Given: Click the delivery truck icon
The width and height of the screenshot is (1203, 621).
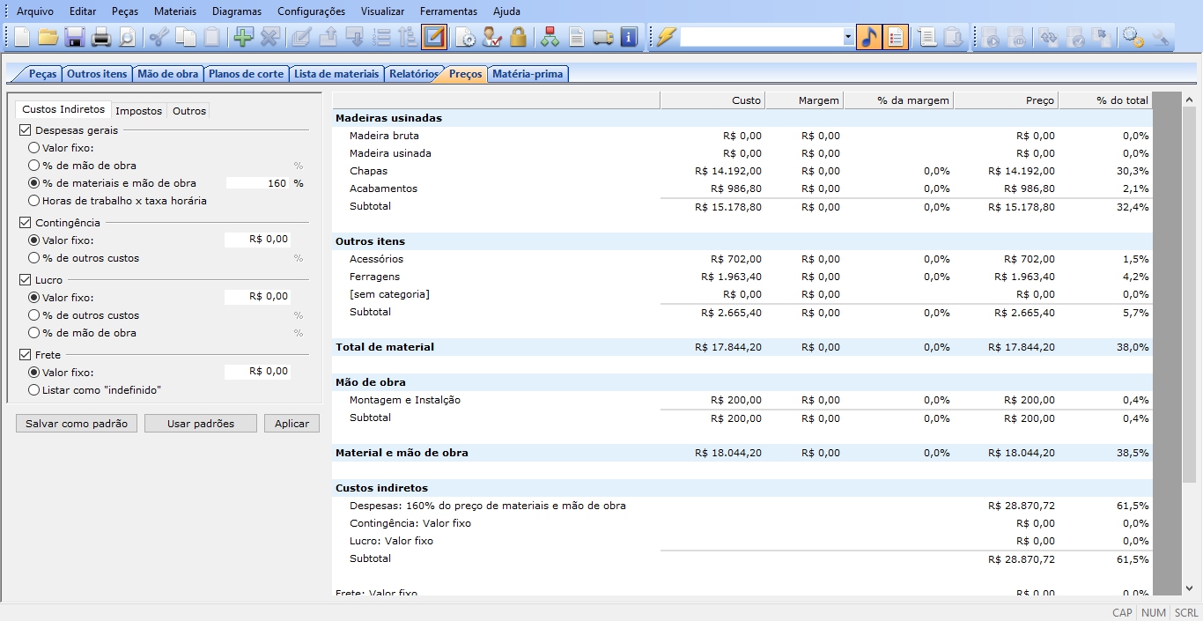Looking at the screenshot, I should point(602,37).
